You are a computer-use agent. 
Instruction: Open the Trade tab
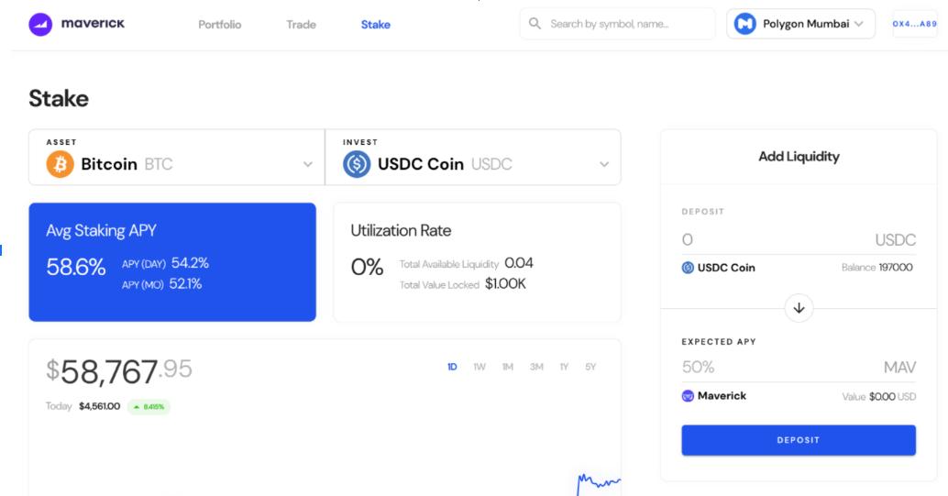[x=301, y=25]
